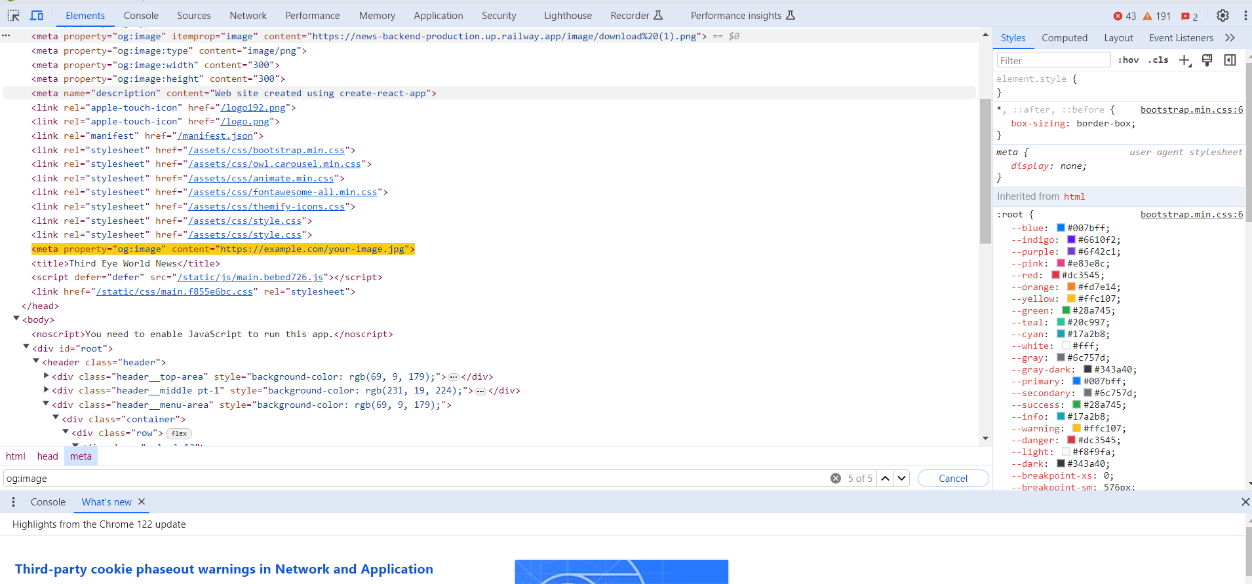Toggle the device toolbar icon
Screen dimensions: 1252x584
click(x=37, y=16)
